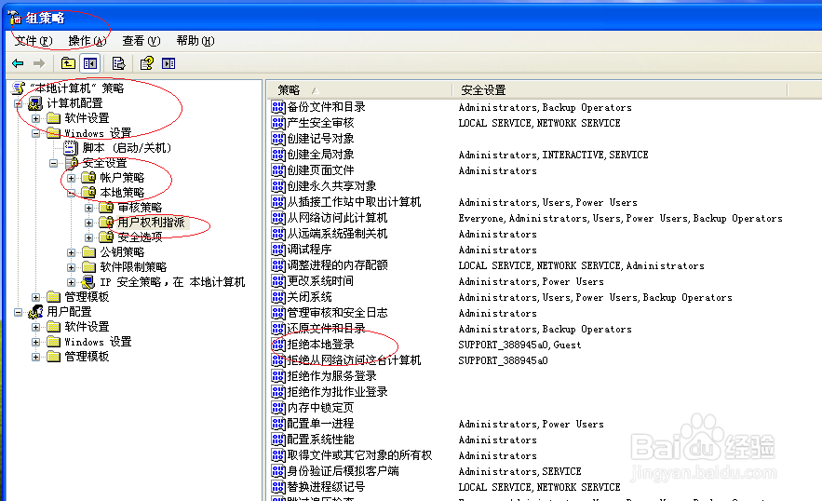Screen dimensions: 822x501
Task: Select 管理模板 under 用户配置
Action: (x=87, y=357)
